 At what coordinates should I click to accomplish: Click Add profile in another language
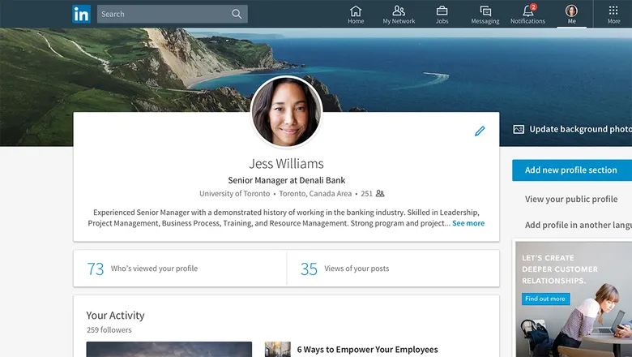point(579,225)
